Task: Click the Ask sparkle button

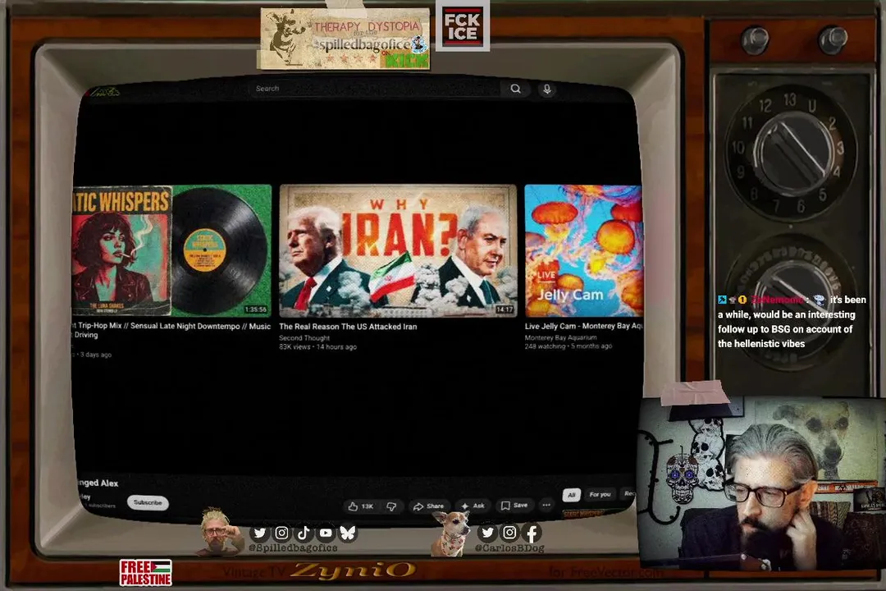Action: click(473, 506)
